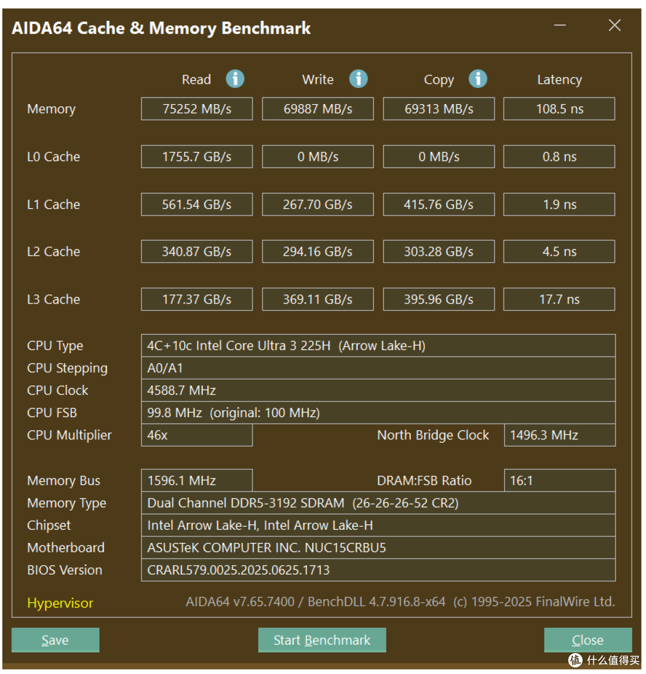Viewport: 646px width, 674px height.
Task: Click the DRAM:FSB Ratio value 16:1
Action: pos(560,480)
